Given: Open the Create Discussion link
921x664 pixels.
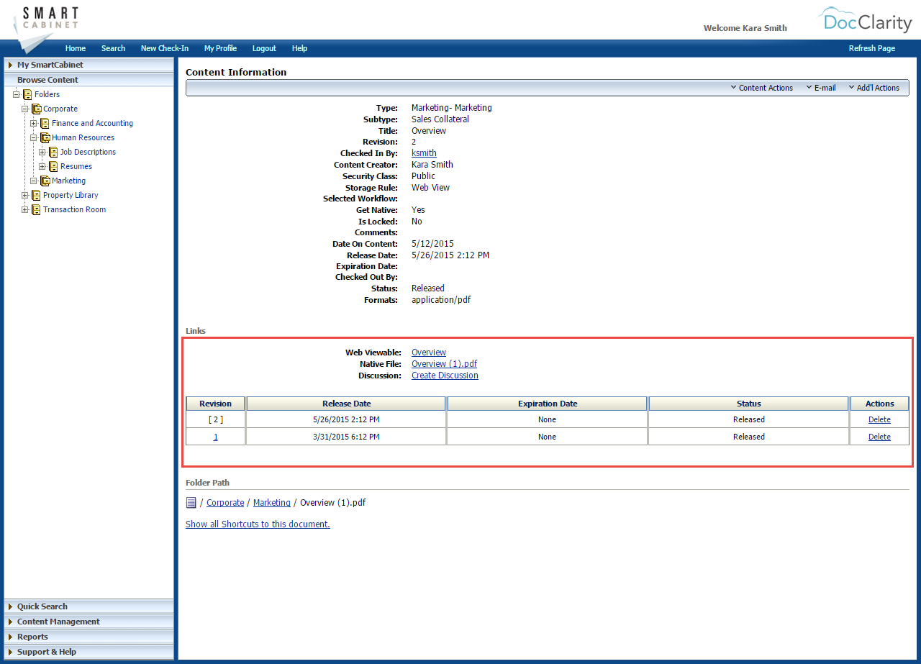Looking at the screenshot, I should pyautogui.click(x=444, y=375).
